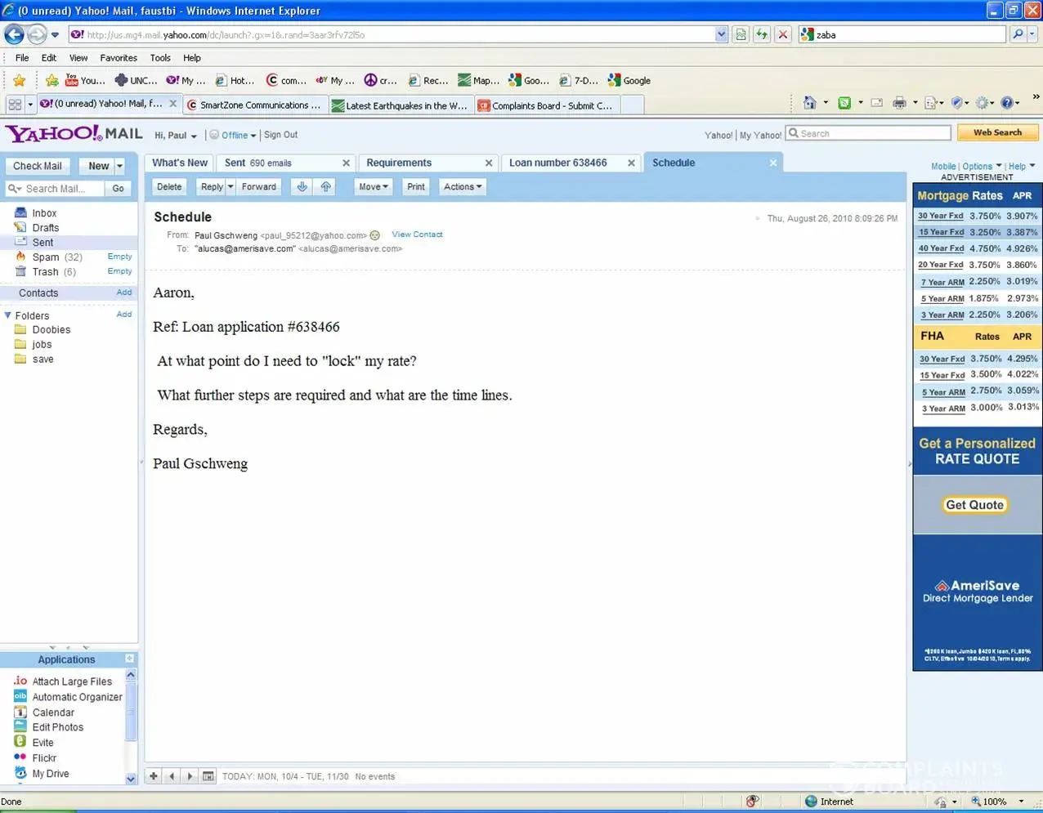Click the calendar next arrow in bottom bar

pyautogui.click(x=190, y=776)
